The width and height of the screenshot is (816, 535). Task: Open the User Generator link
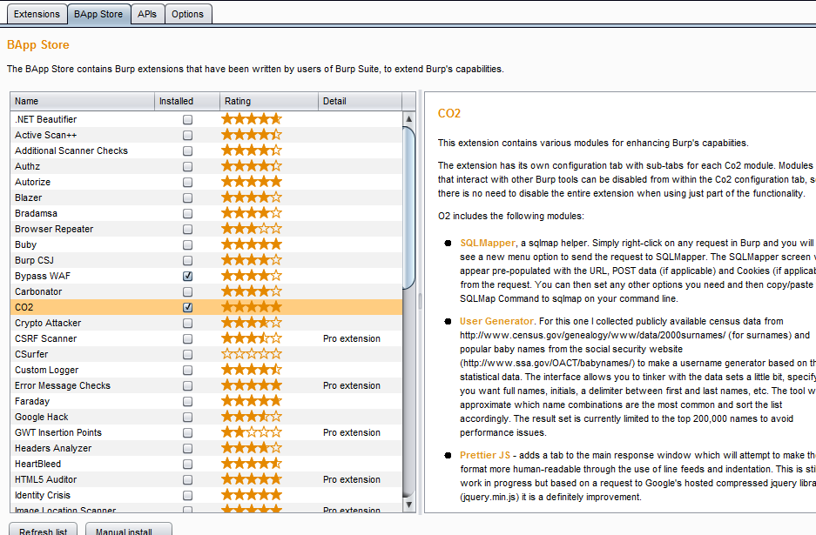(x=496, y=321)
